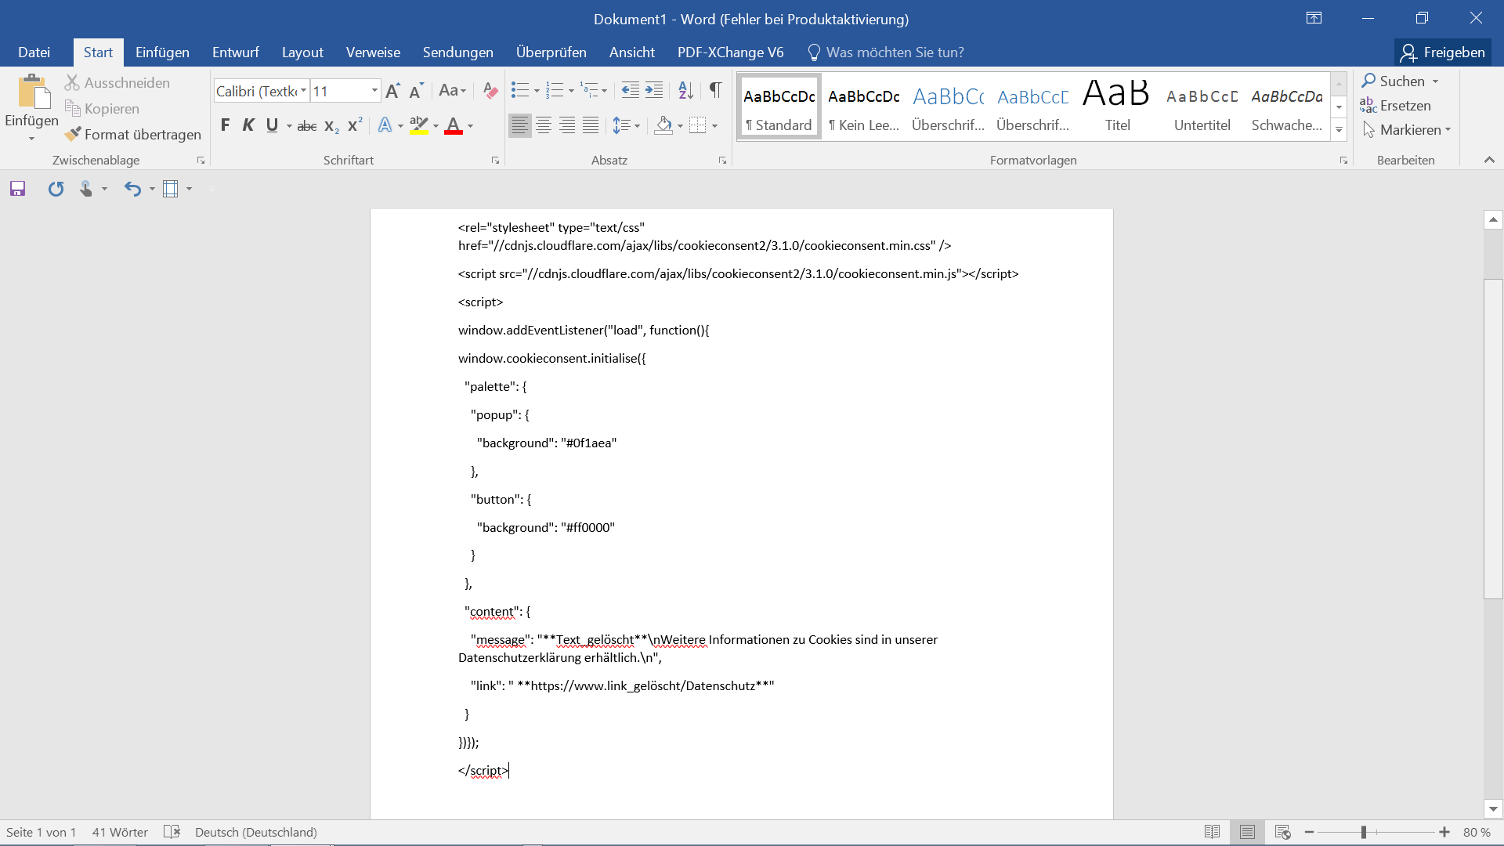This screenshot has width=1504, height=846.
Task: Switch to read mode view icon
Action: point(1212,832)
